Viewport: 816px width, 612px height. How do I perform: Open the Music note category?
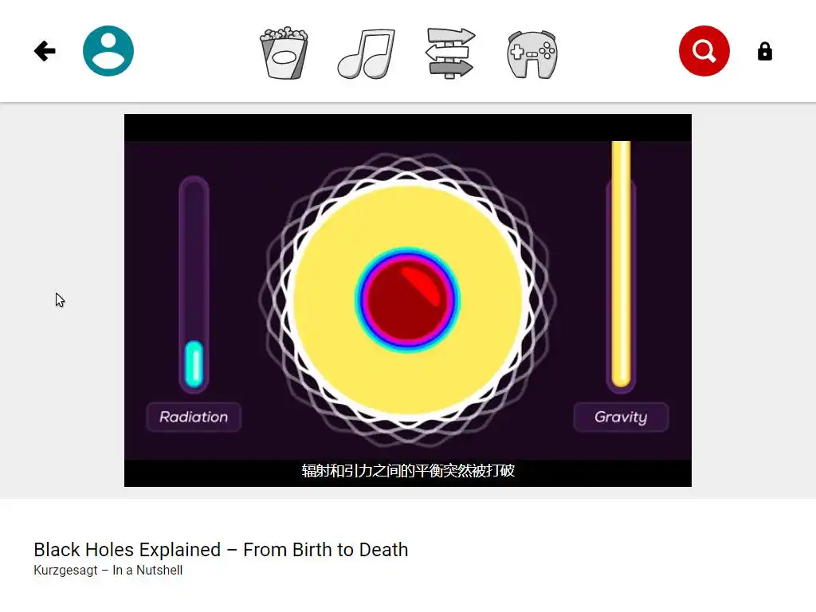coord(367,53)
